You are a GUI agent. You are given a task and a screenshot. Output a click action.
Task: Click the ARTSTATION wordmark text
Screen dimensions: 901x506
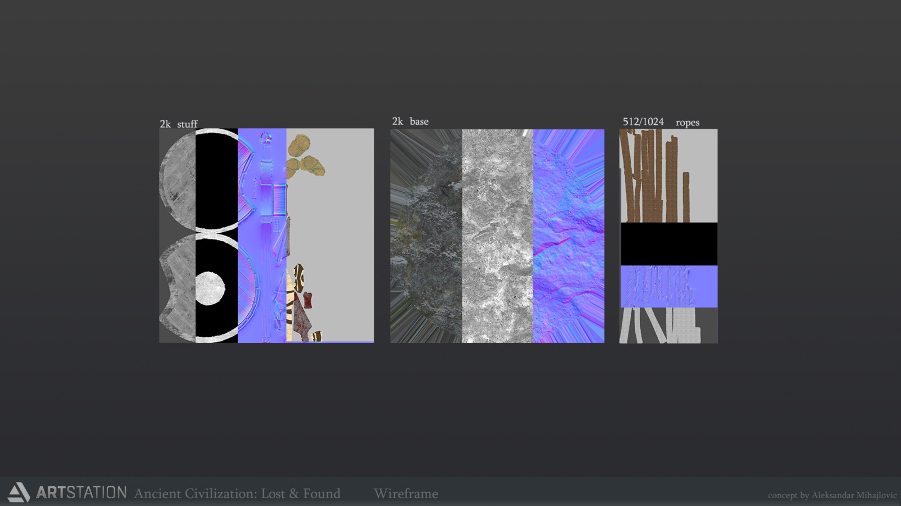click(82, 493)
